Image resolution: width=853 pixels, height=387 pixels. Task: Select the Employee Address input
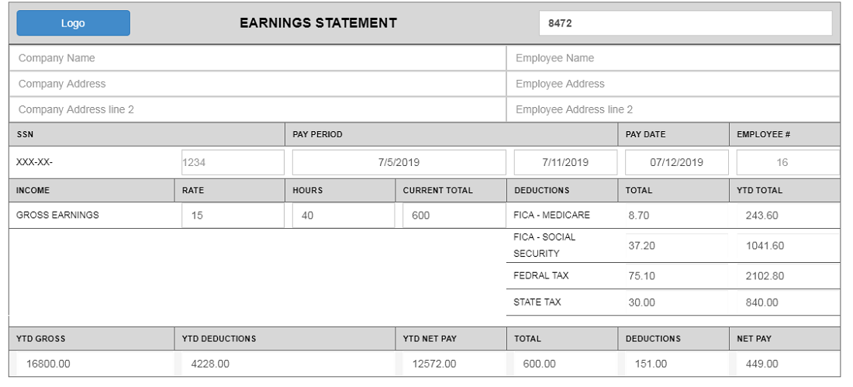click(674, 84)
